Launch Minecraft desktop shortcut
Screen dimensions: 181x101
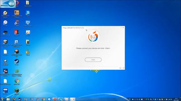coord(17,91)
